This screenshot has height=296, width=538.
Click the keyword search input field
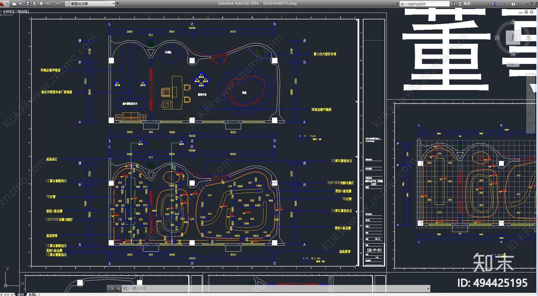point(424,4)
